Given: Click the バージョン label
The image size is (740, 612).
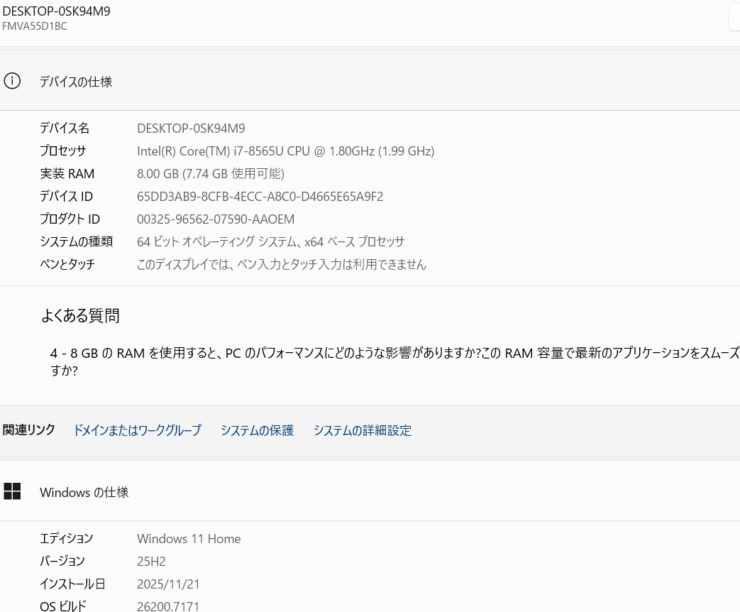Looking at the screenshot, I should coord(62,561).
